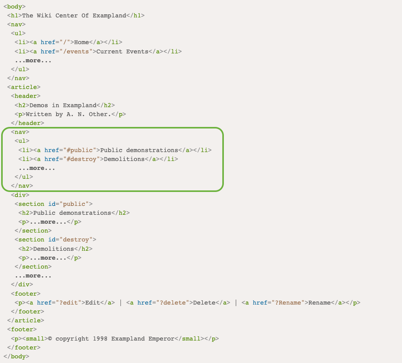Click the Home list item line
402x363 pixels.
pos(69,42)
